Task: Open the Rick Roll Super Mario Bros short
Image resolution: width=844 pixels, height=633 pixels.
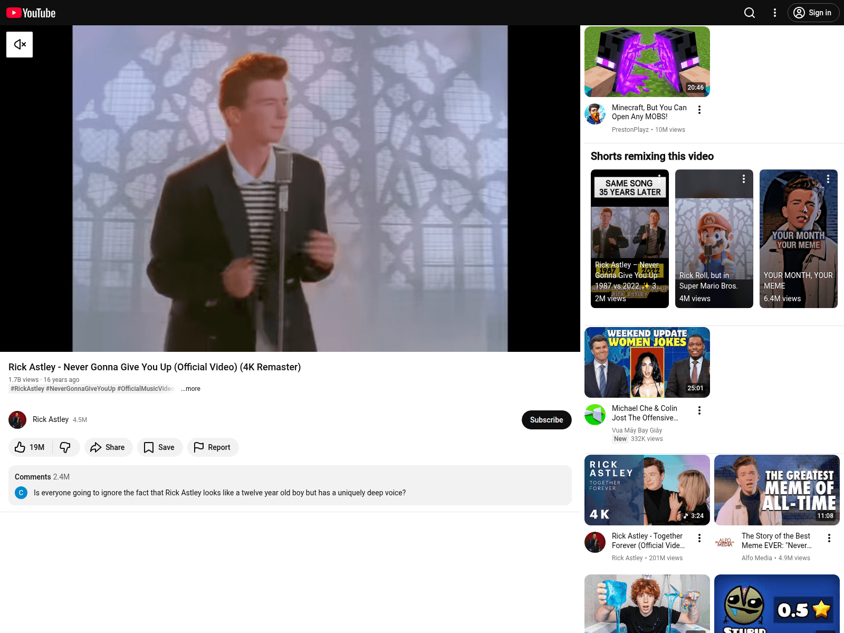Action: tap(714, 238)
